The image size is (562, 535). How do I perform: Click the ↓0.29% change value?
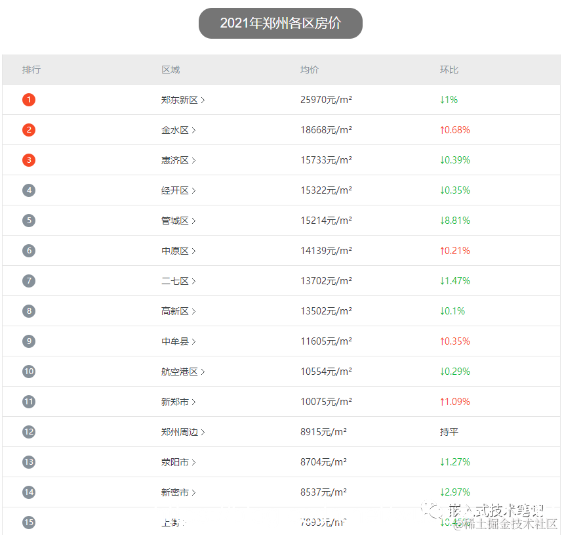[x=455, y=372]
